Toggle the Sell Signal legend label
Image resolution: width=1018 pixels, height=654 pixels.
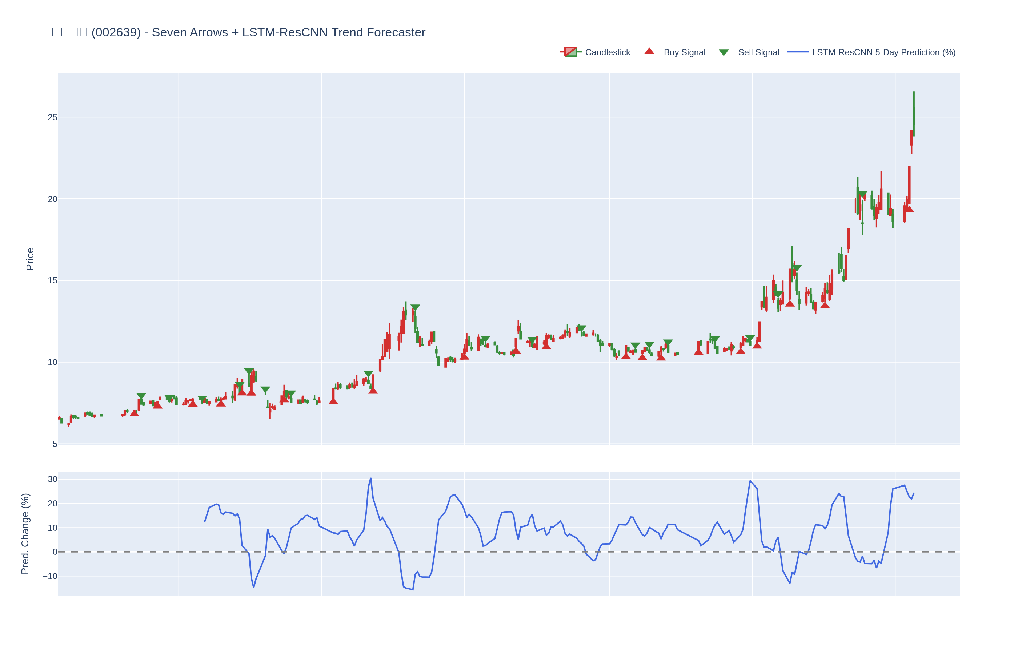click(x=758, y=52)
